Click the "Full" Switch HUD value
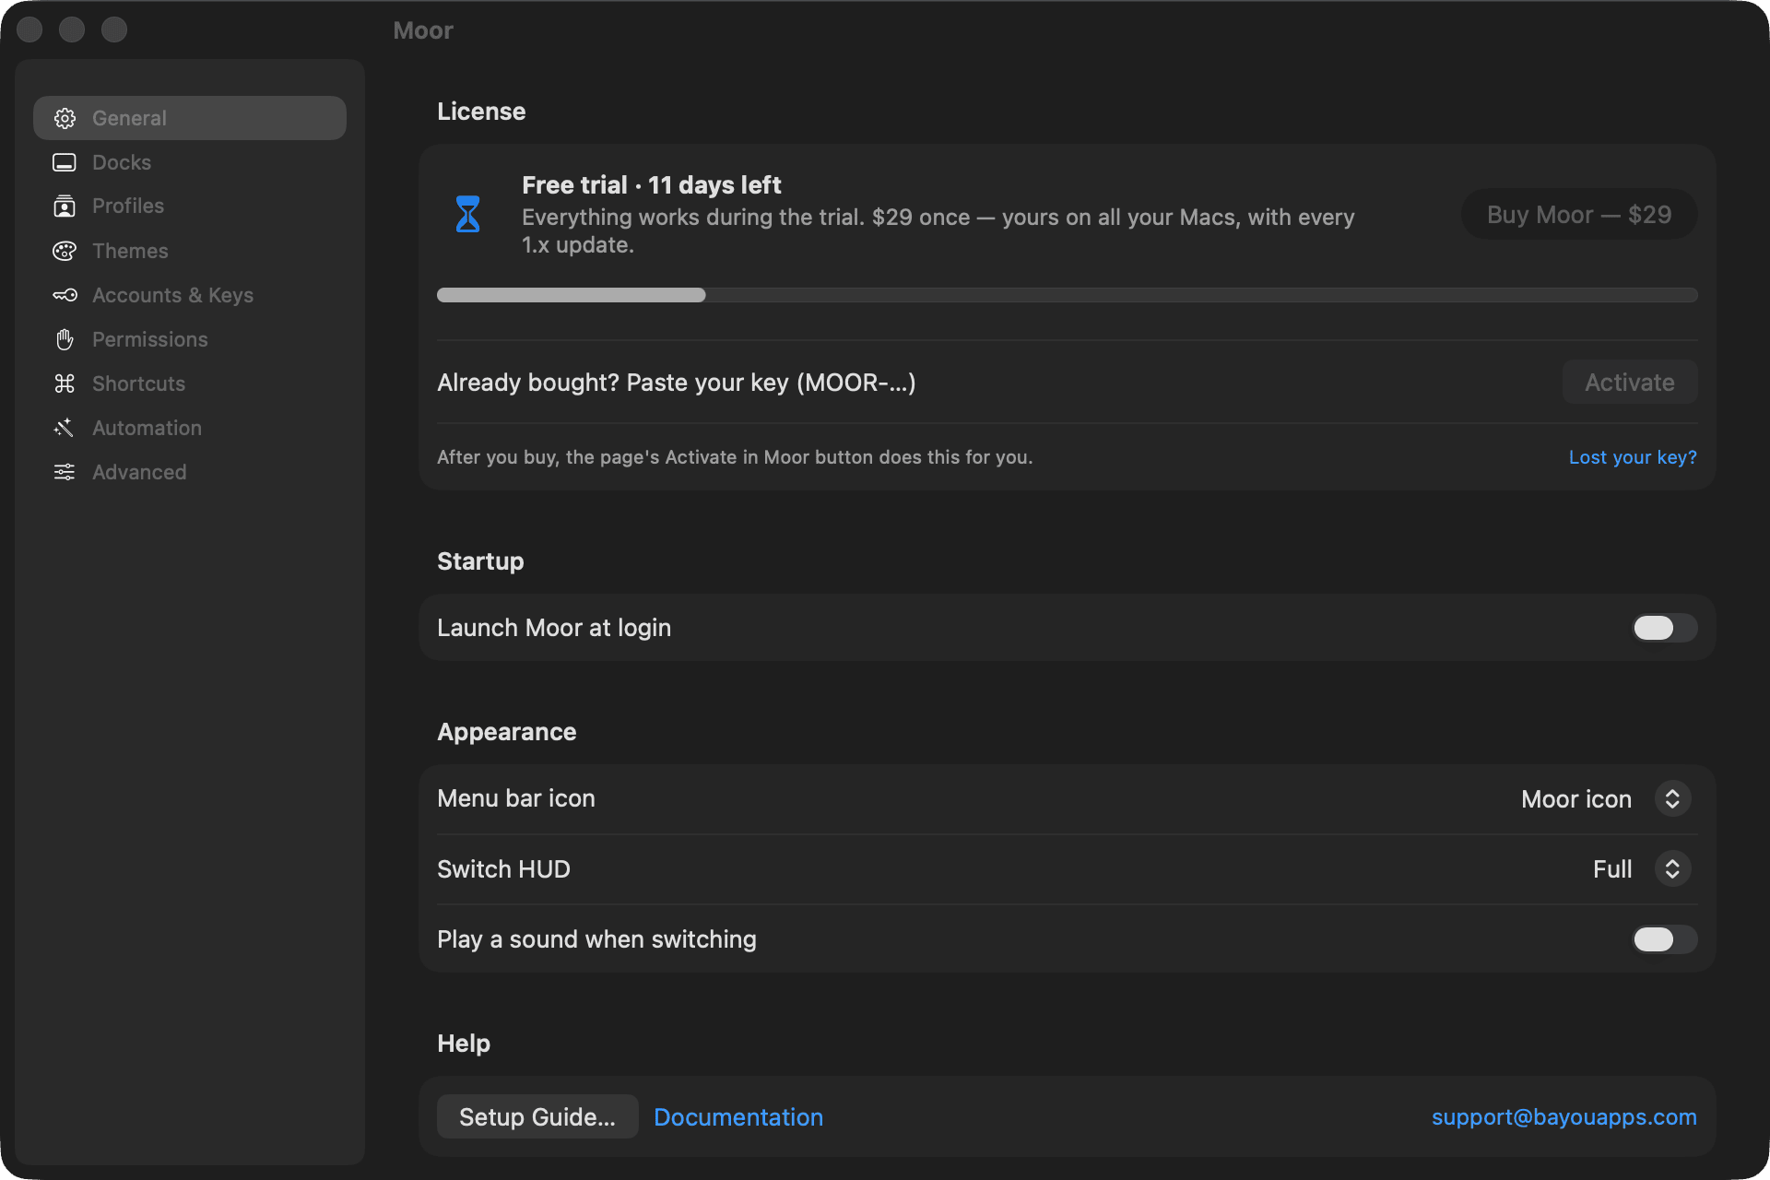The width and height of the screenshot is (1770, 1180). pos(1612,869)
